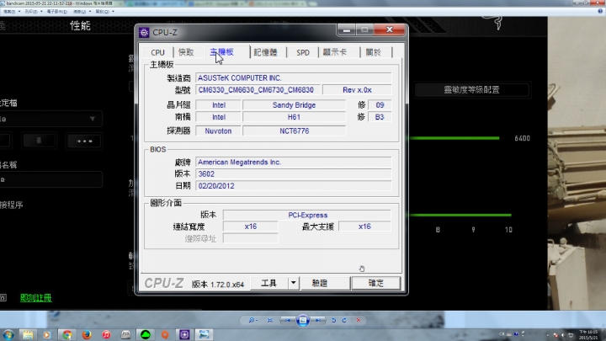606x341 pixels.
Task: Open the Windows Start menu
Action: (x=8, y=334)
